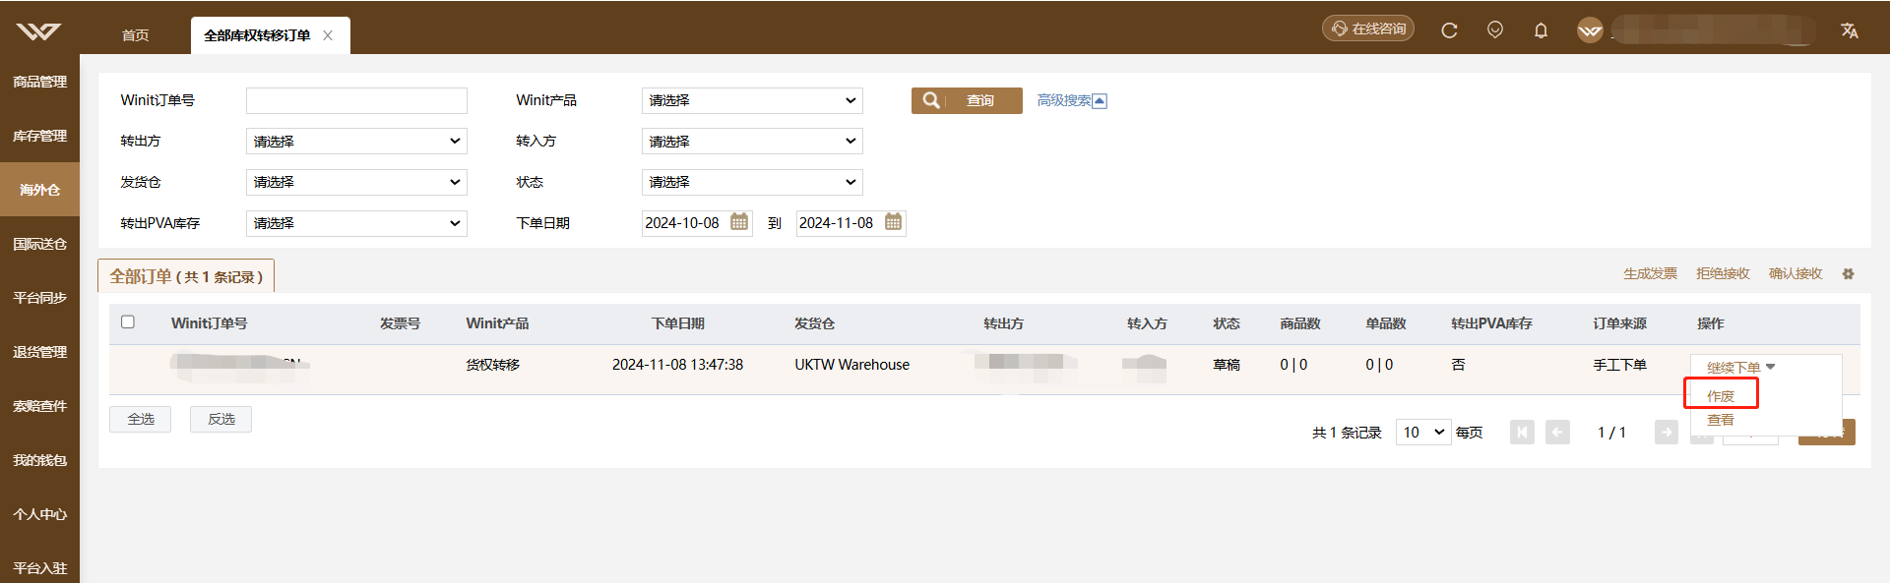This screenshot has height=583, width=1890.
Task: Change the 10 per page selector
Action: [1423, 433]
